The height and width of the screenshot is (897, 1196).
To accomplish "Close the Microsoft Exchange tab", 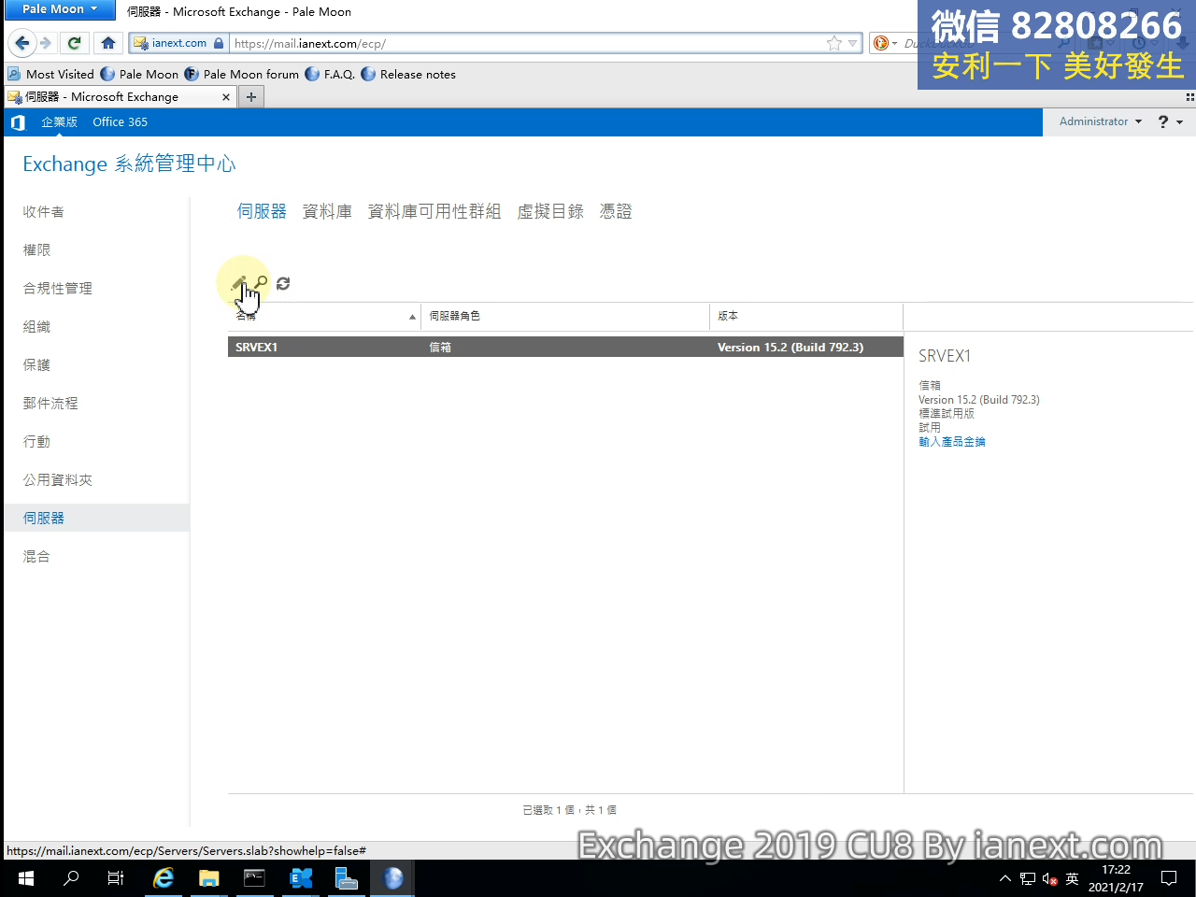I will 225,97.
